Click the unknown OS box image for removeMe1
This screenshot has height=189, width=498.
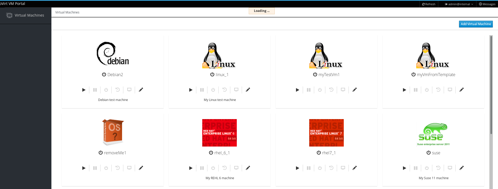113,132
